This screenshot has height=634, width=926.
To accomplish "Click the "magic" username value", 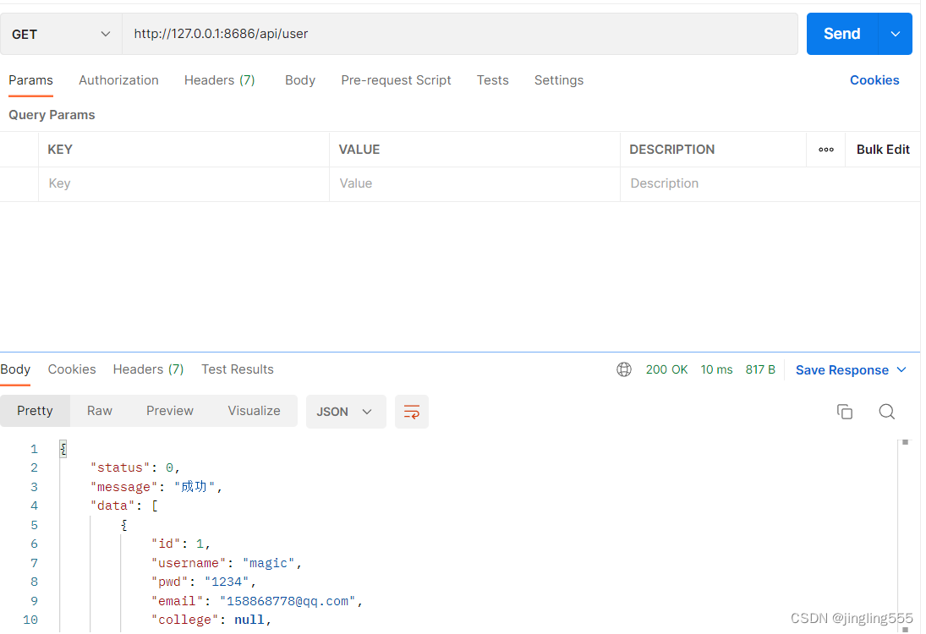I will (268, 563).
